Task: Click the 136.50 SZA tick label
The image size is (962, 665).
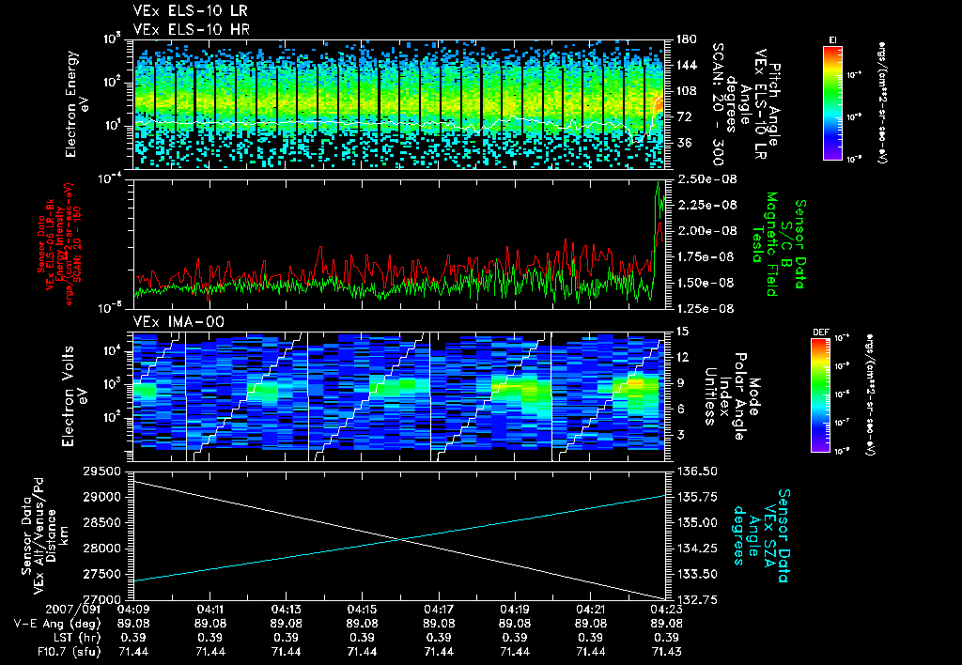Action: point(697,472)
